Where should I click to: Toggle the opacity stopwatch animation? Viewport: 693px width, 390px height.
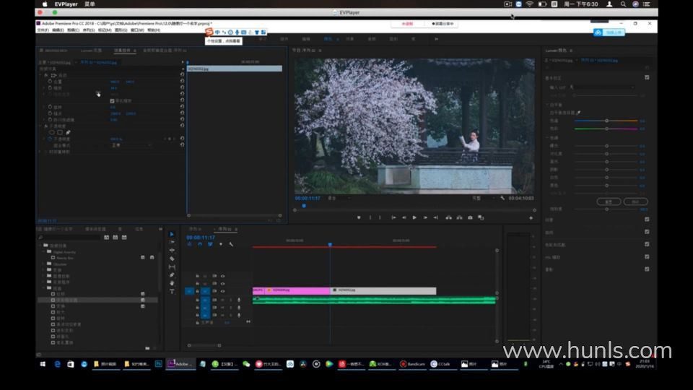coord(49,139)
